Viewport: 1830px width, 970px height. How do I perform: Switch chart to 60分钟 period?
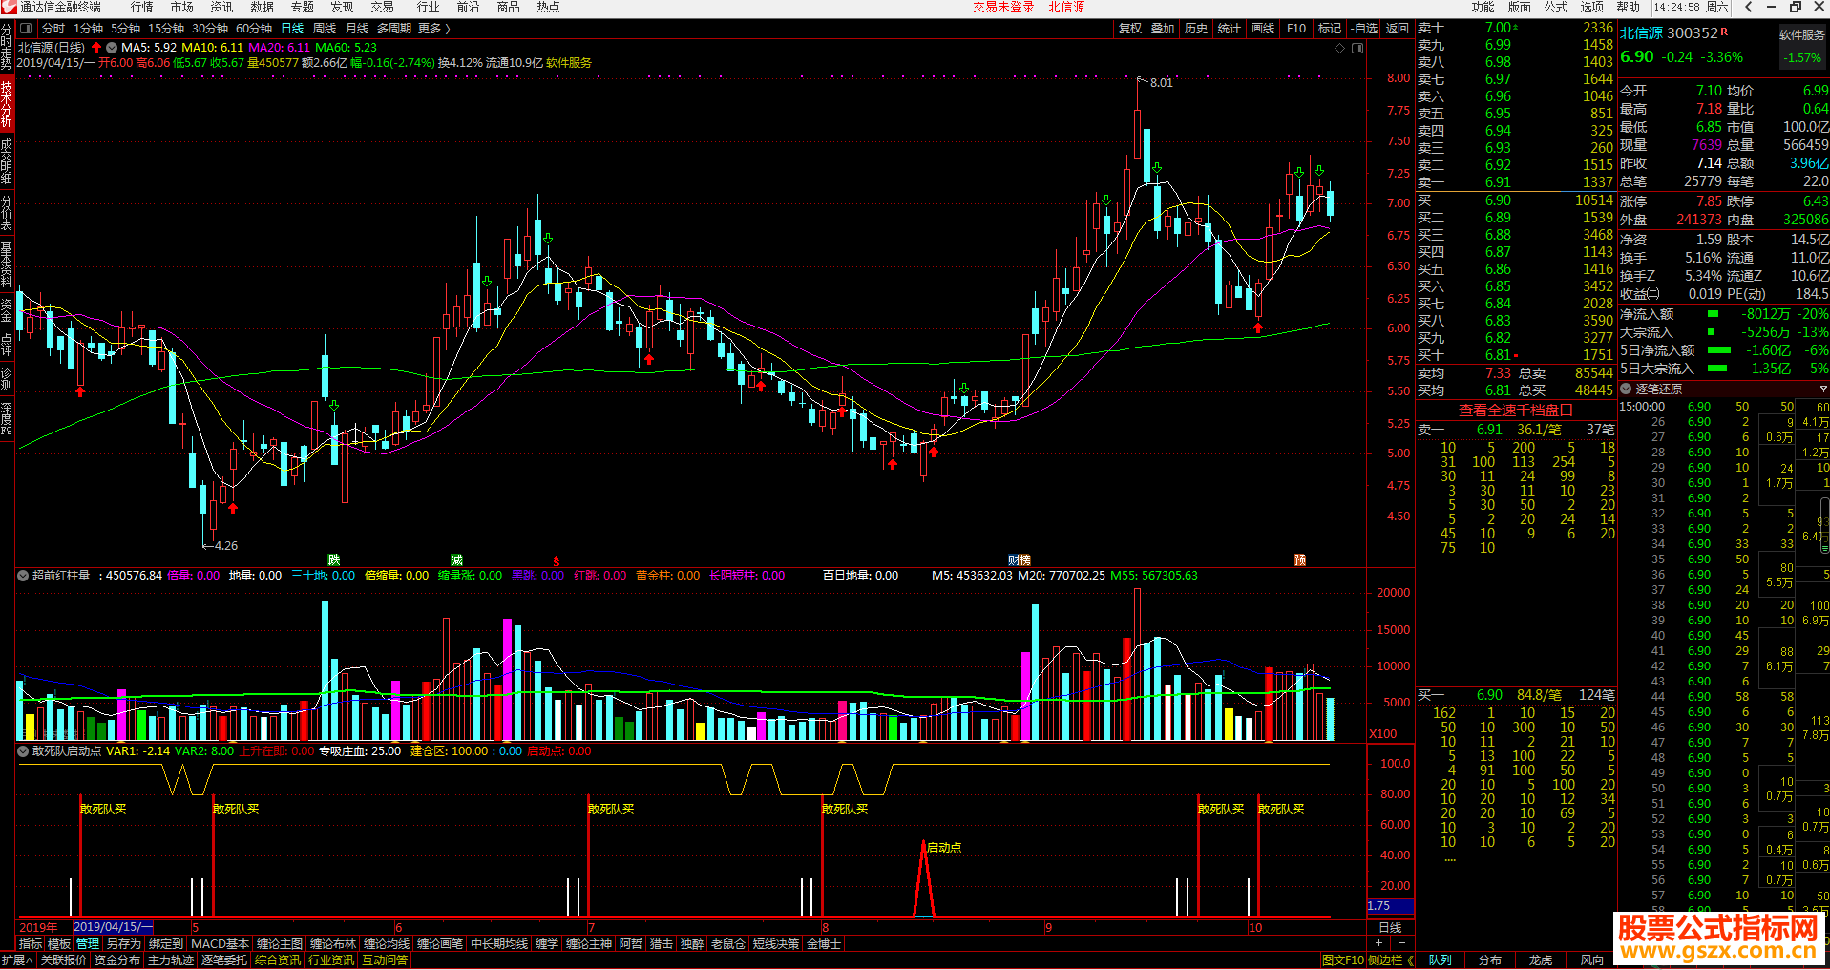[x=254, y=29]
